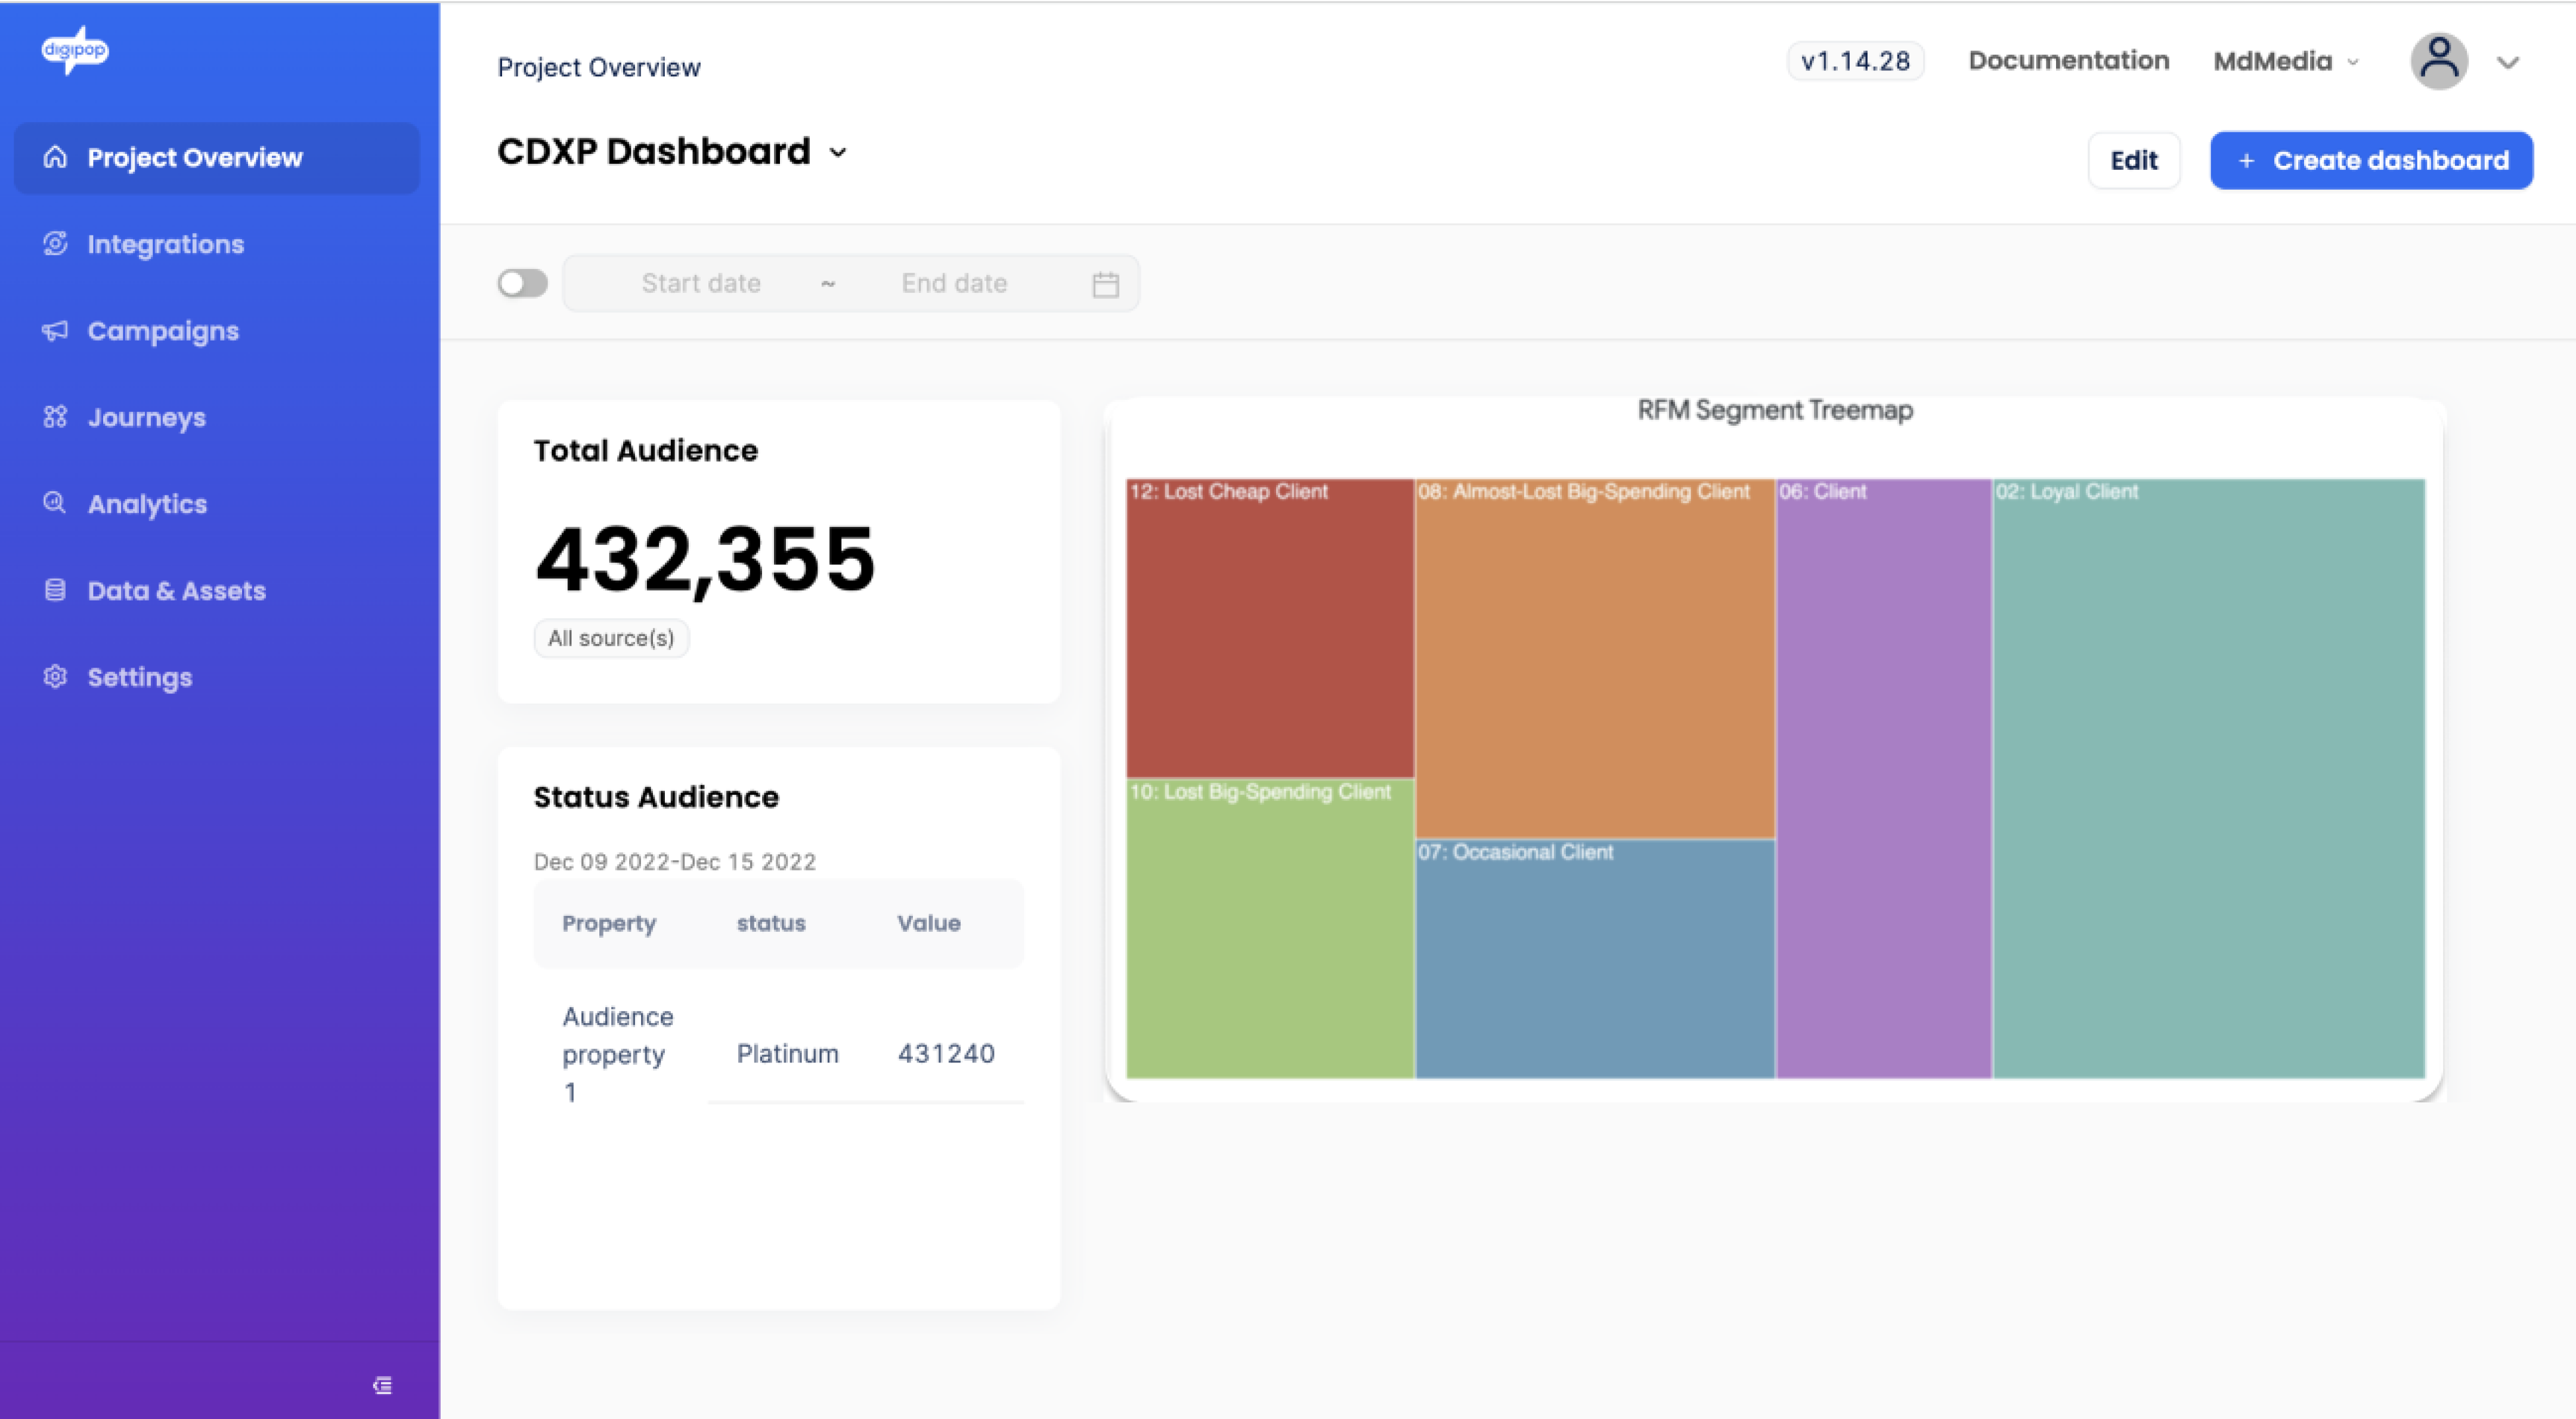Expand the CDXP Dashboard selector
The image size is (2576, 1419).
tap(838, 153)
